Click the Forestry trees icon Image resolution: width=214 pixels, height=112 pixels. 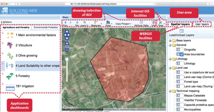10,76
